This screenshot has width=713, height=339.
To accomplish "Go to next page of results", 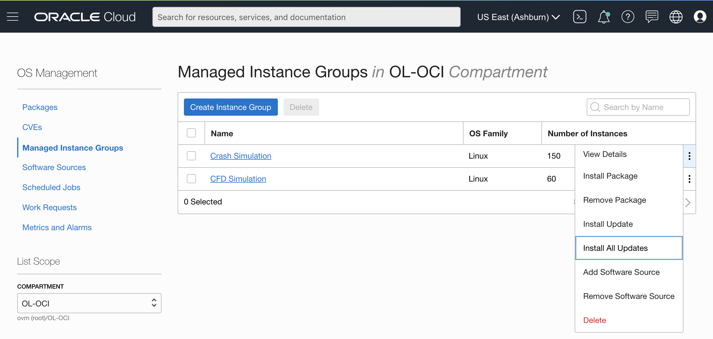I will point(688,202).
